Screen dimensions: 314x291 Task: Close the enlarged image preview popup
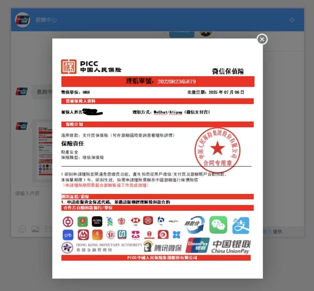click(262, 39)
